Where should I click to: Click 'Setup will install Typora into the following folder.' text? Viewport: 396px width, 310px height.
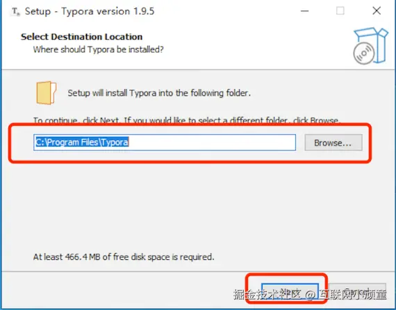click(x=159, y=93)
